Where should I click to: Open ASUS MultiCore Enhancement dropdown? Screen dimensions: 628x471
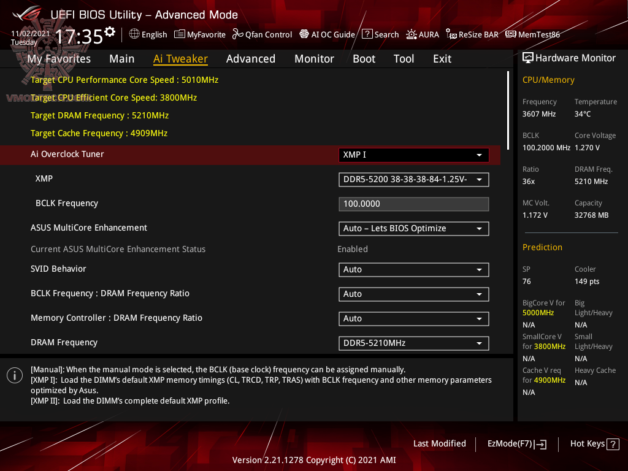[x=414, y=229]
